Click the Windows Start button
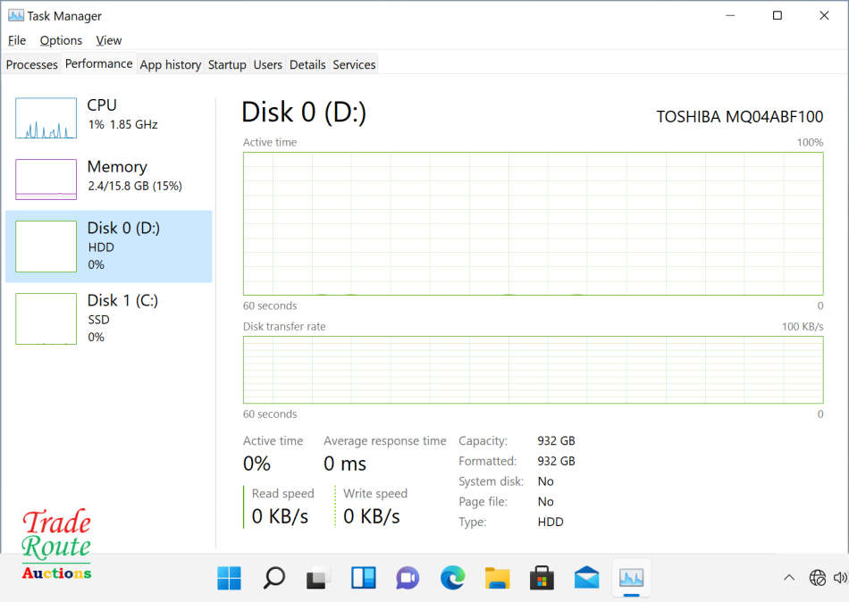Screen dimensions: 849x602 point(229,578)
